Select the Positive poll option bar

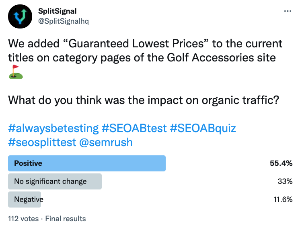(87, 163)
